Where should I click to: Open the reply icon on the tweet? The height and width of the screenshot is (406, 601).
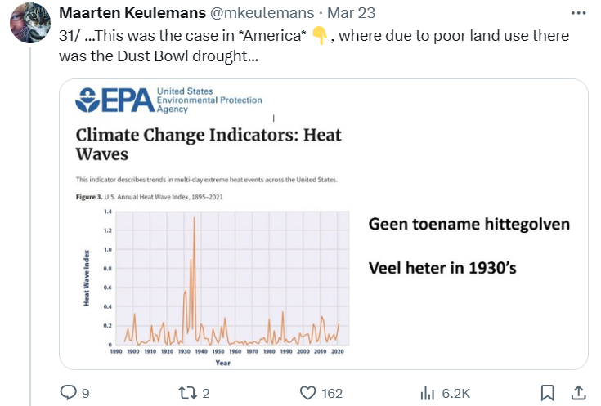click(69, 393)
